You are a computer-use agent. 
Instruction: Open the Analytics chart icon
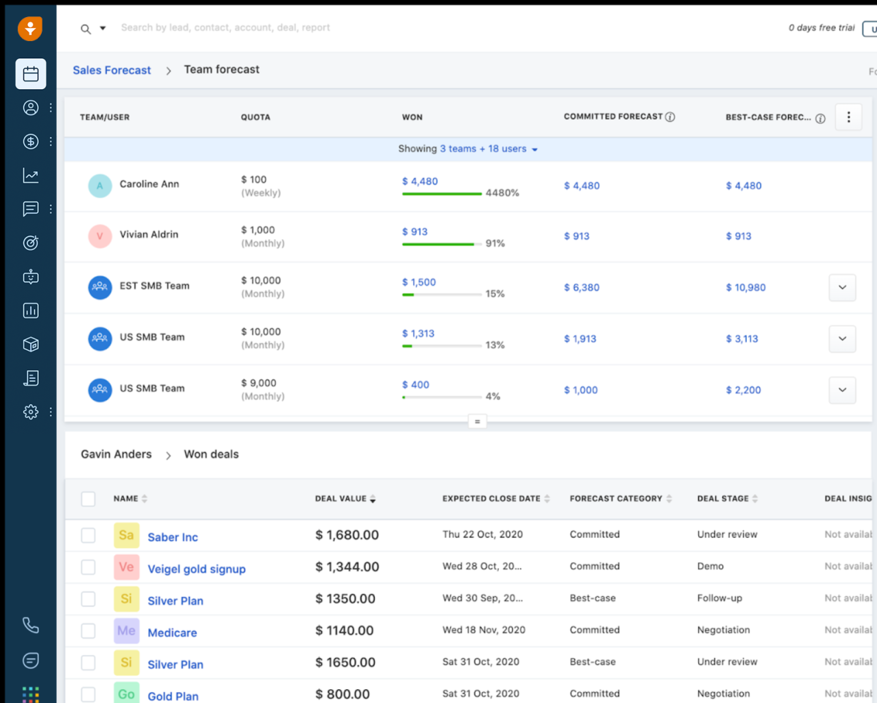pyautogui.click(x=30, y=175)
